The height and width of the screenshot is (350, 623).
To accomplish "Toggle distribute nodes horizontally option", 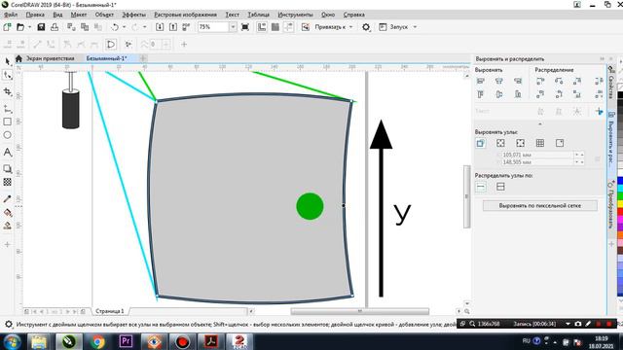I will click(x=481, y=187).
